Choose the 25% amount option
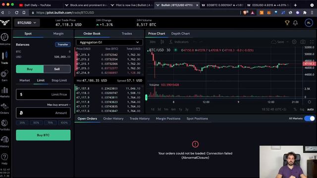 [22, 123]
